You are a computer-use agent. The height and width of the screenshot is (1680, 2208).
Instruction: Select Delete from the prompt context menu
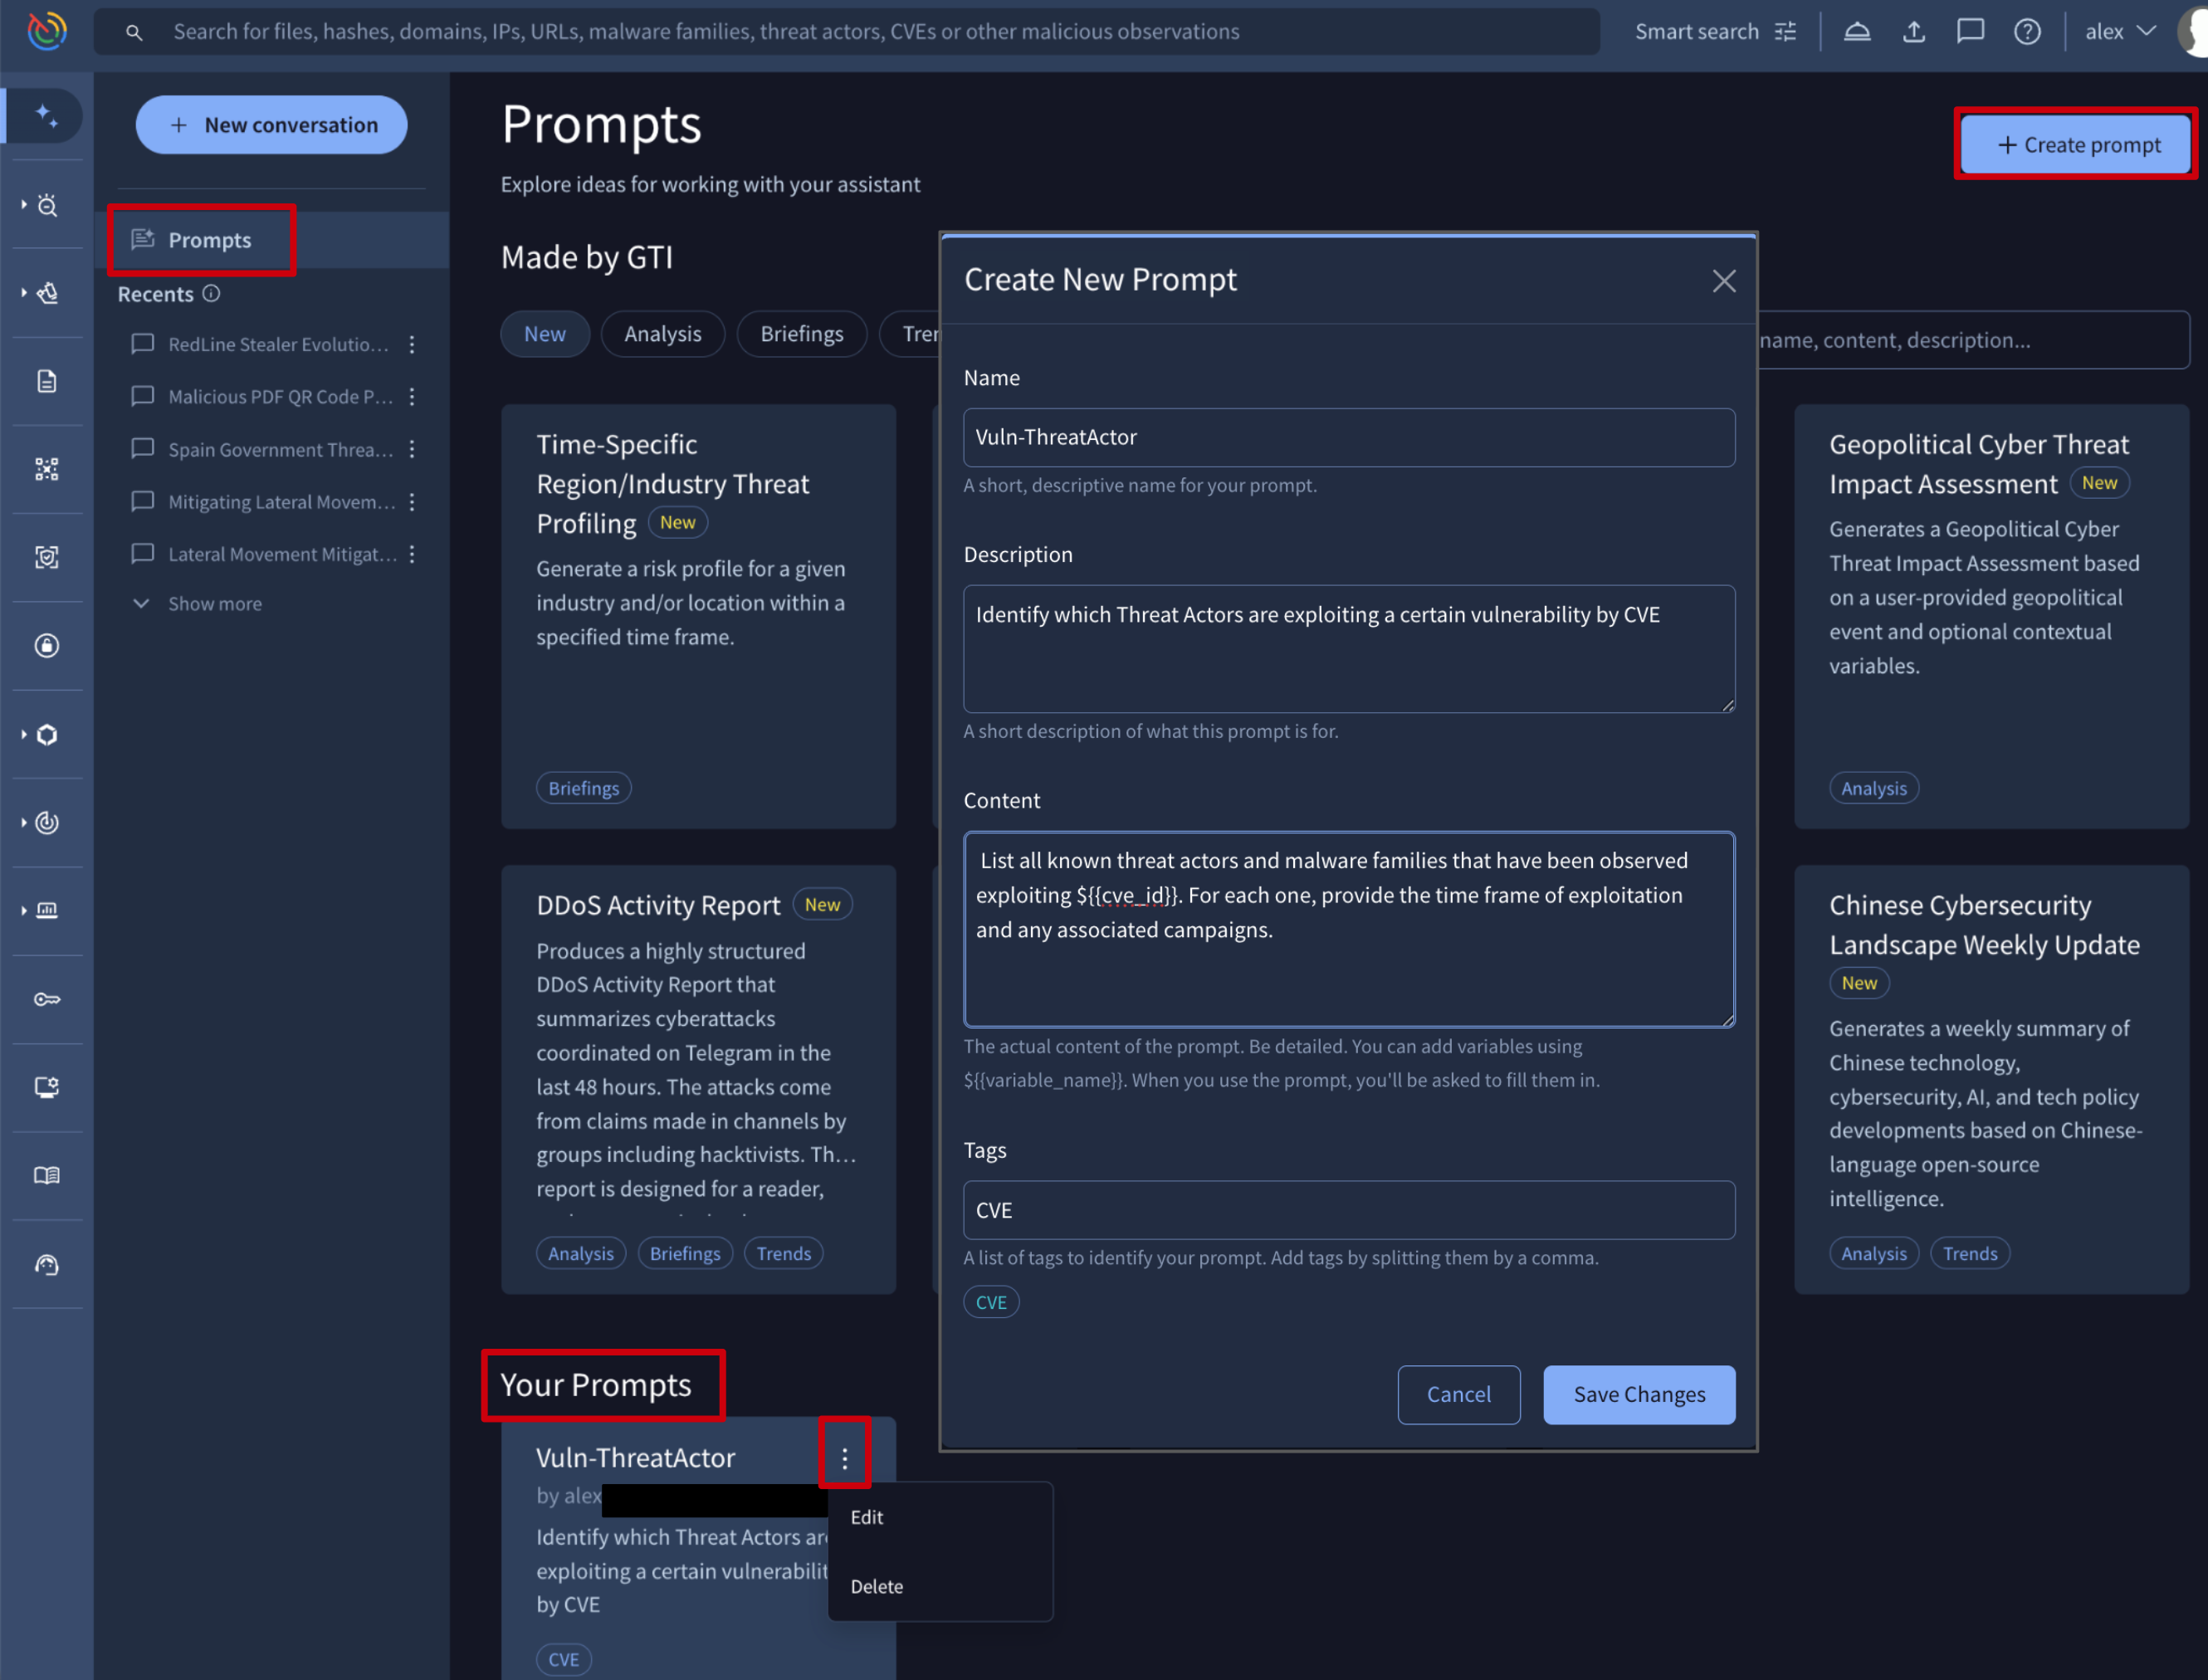click(x=876, y=1586)
